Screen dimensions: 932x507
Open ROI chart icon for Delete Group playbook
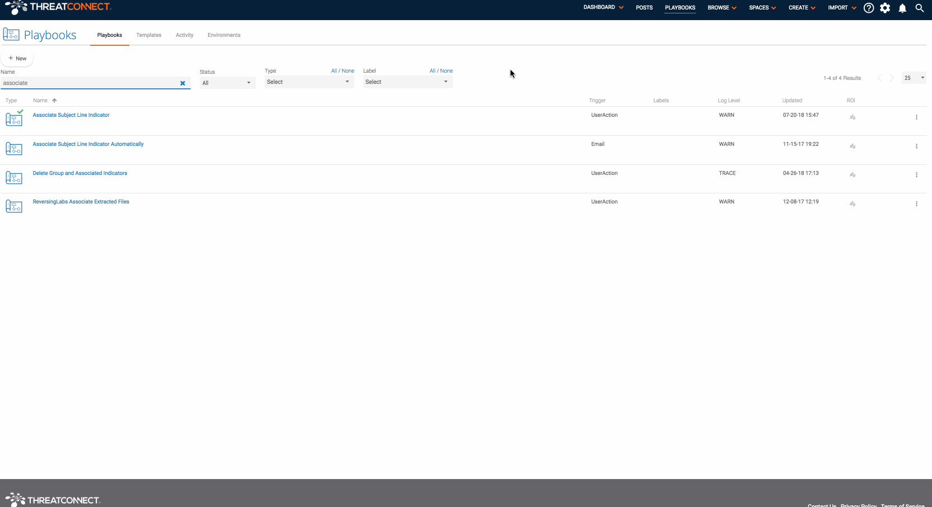pos(853,175)
